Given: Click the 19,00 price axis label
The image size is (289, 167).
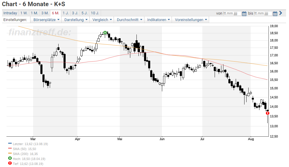Looking at the screenshot, I should (274, 26).
